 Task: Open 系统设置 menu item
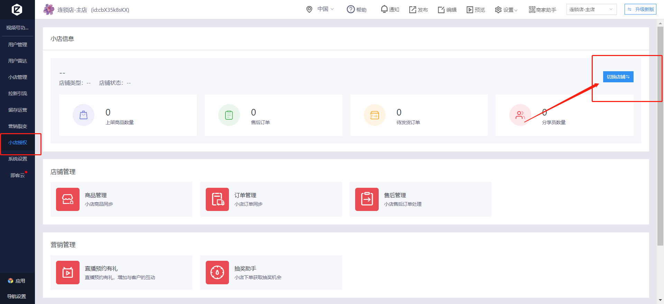pos(17,159)
